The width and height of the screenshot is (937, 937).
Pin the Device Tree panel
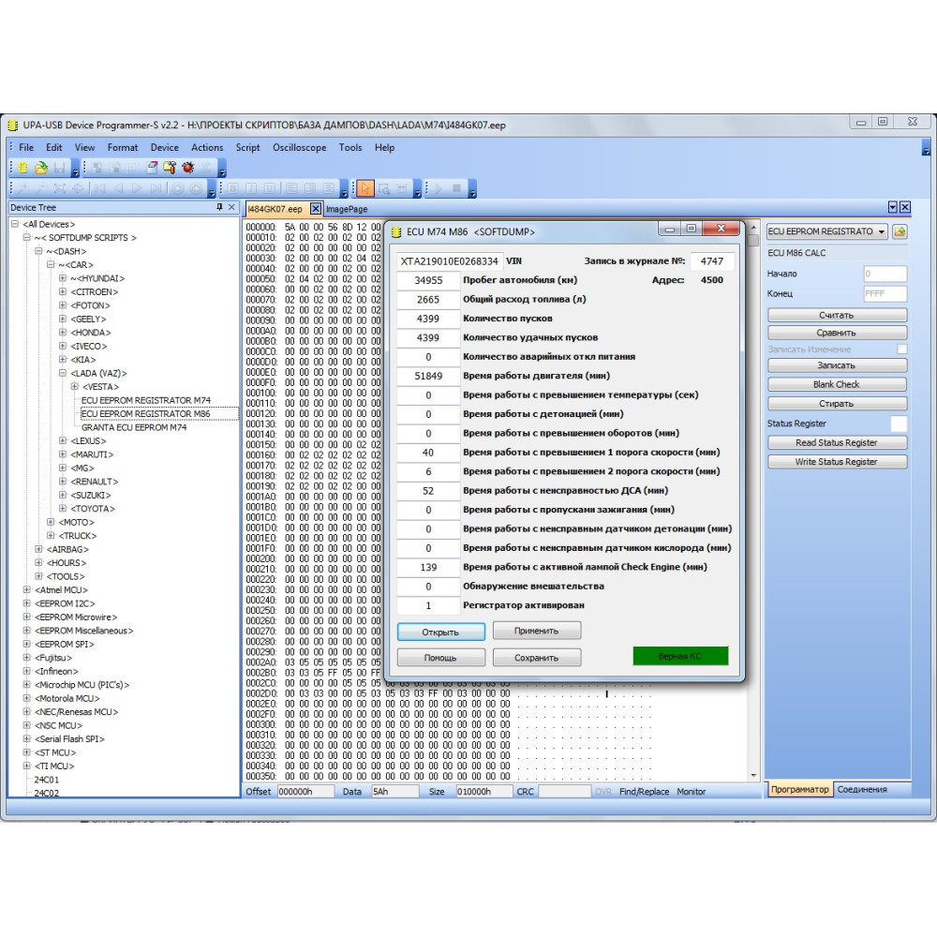coord(219,207)
